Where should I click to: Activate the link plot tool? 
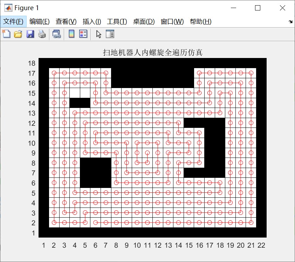click(56, 34)
